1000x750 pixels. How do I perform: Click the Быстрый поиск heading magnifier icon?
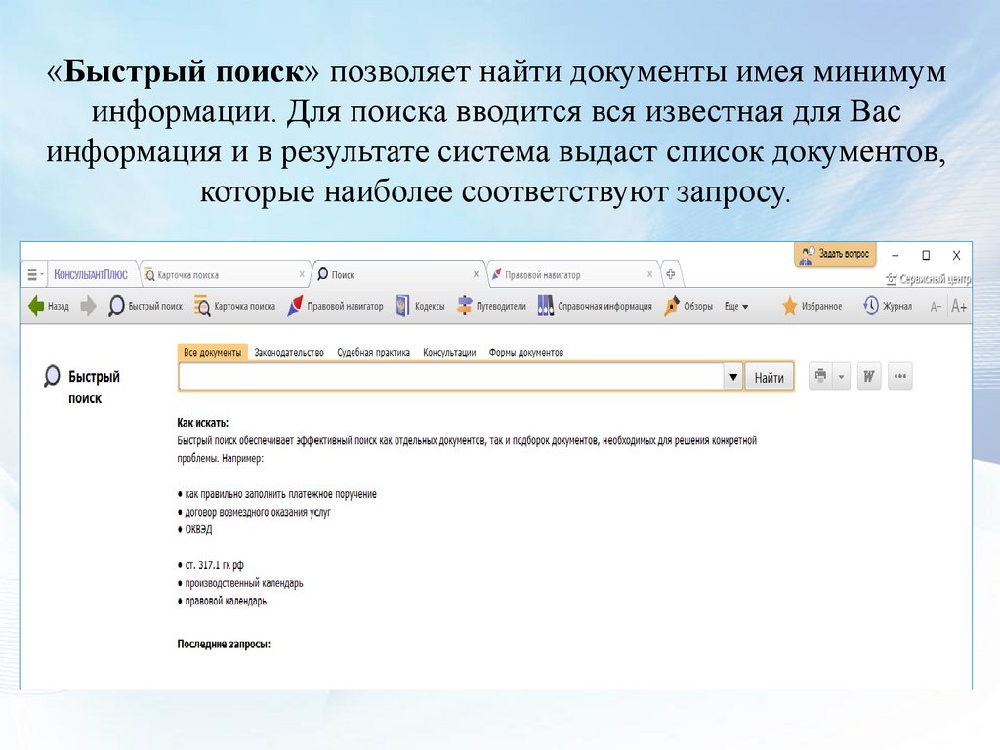[52, 376]
